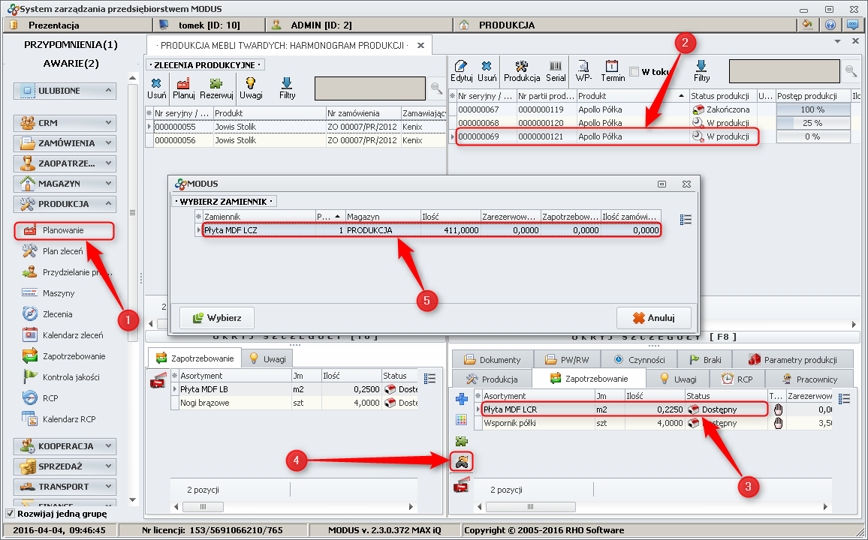This screenshot has width=868, height=540.
Task: Expand the MAGAZYN sidebar group
Action: pyautogui.click(x=65, y=184)
